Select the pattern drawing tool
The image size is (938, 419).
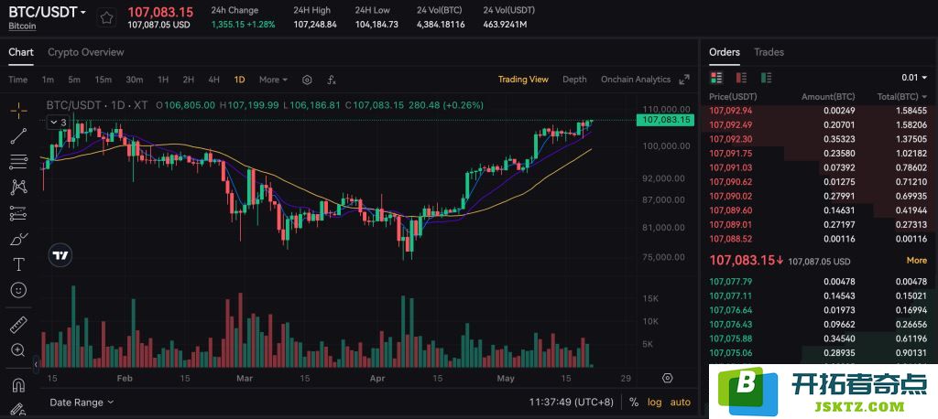18,187
